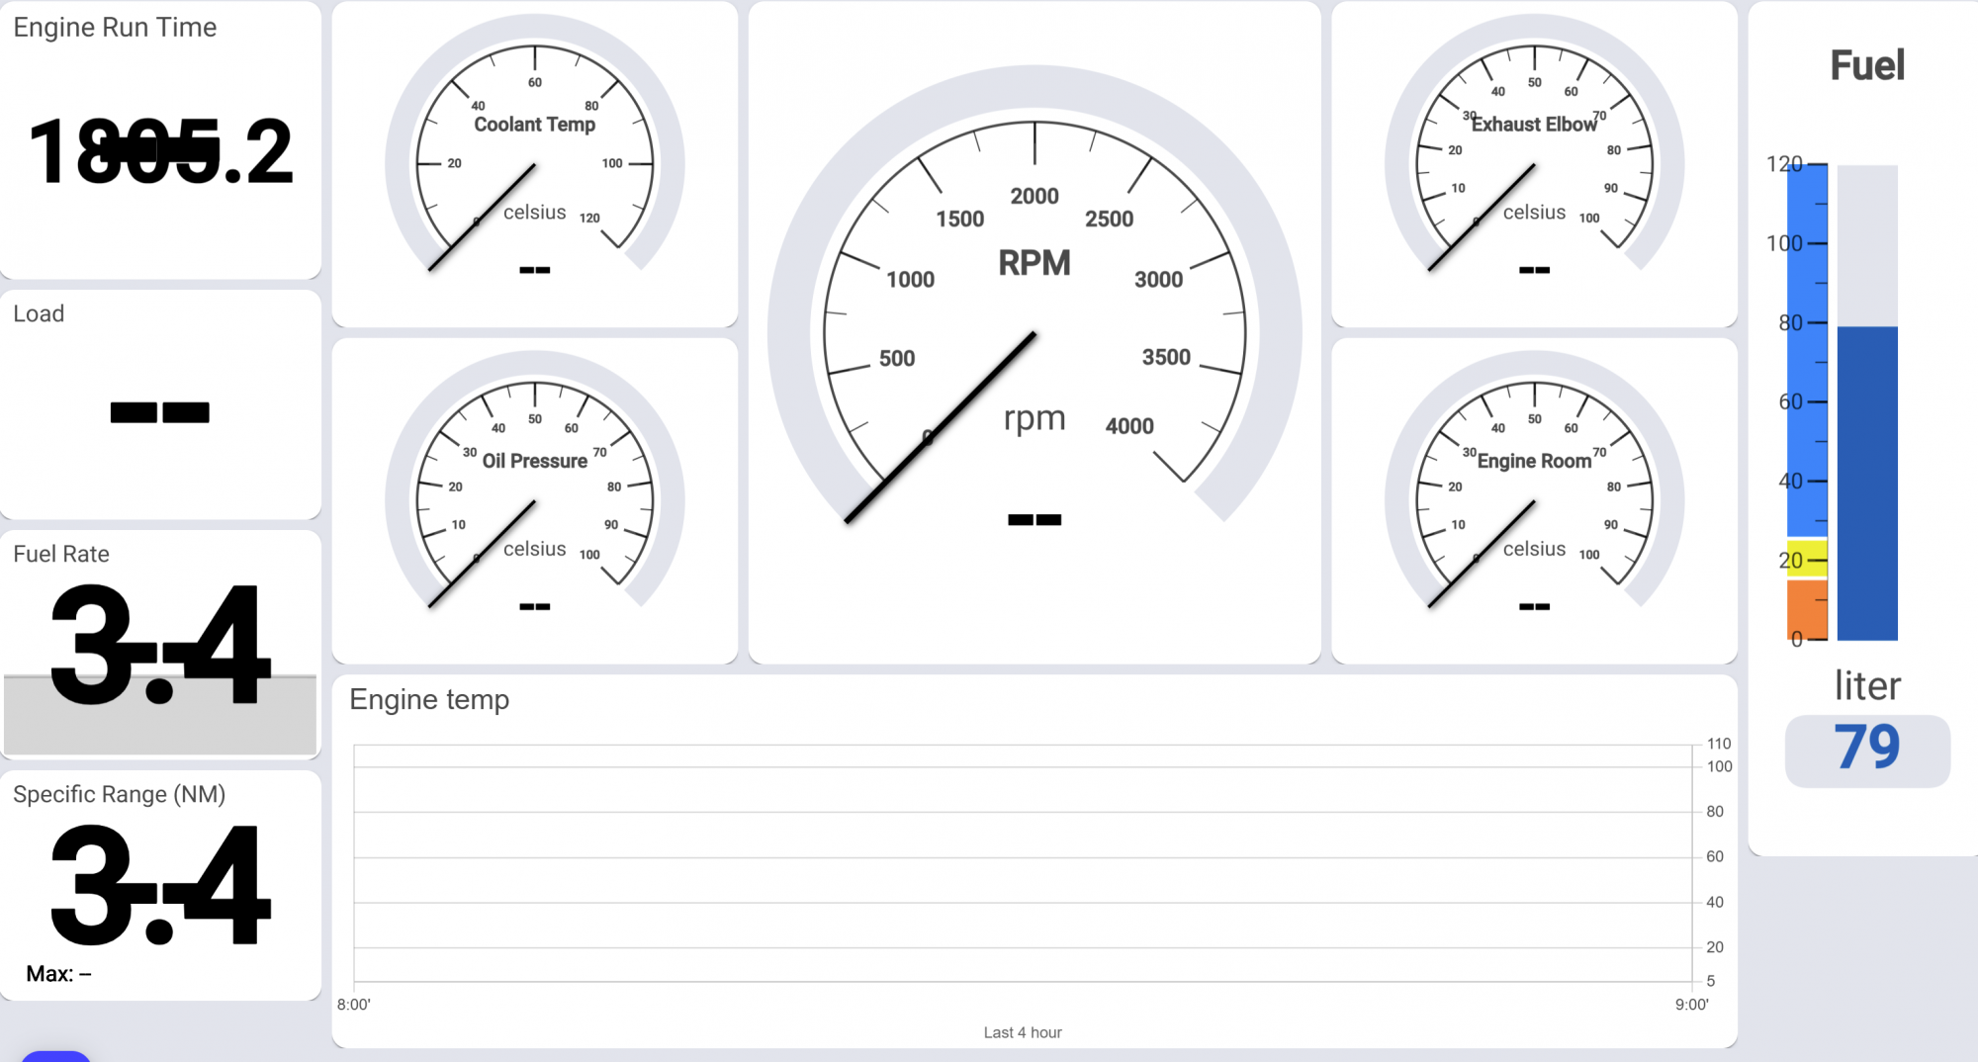1978x1062 pixels.
Task: Select the Engine Room temperature gauge
Action: tap(1534, 500)
